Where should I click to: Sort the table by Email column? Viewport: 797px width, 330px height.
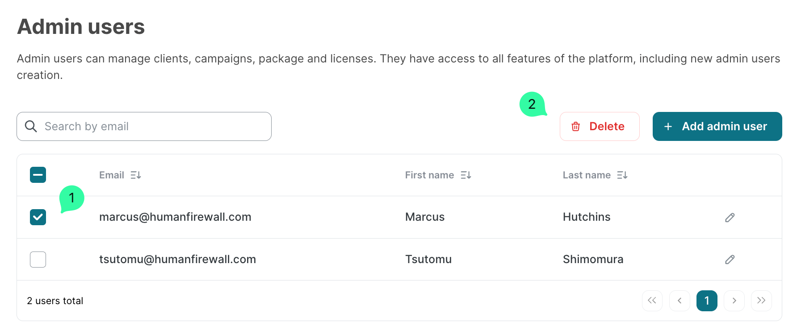click(136, 175)
